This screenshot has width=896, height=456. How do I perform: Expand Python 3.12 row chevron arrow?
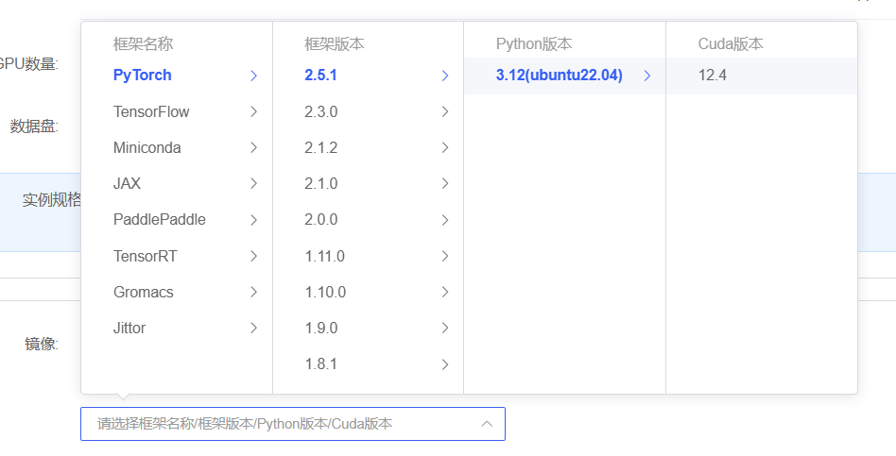[647, 76]
